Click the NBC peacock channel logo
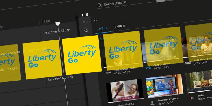 pyautogui.click(x=192, y=98)
